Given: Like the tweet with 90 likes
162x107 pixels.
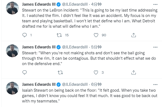Looking at the screenshot, I should pos(96,35).
